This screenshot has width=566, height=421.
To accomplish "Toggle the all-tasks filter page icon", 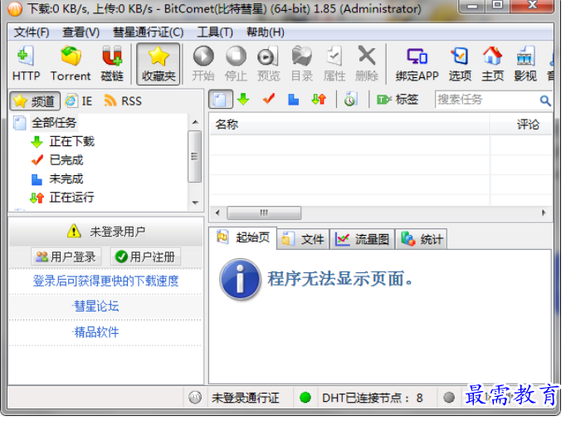I will 220,100.
